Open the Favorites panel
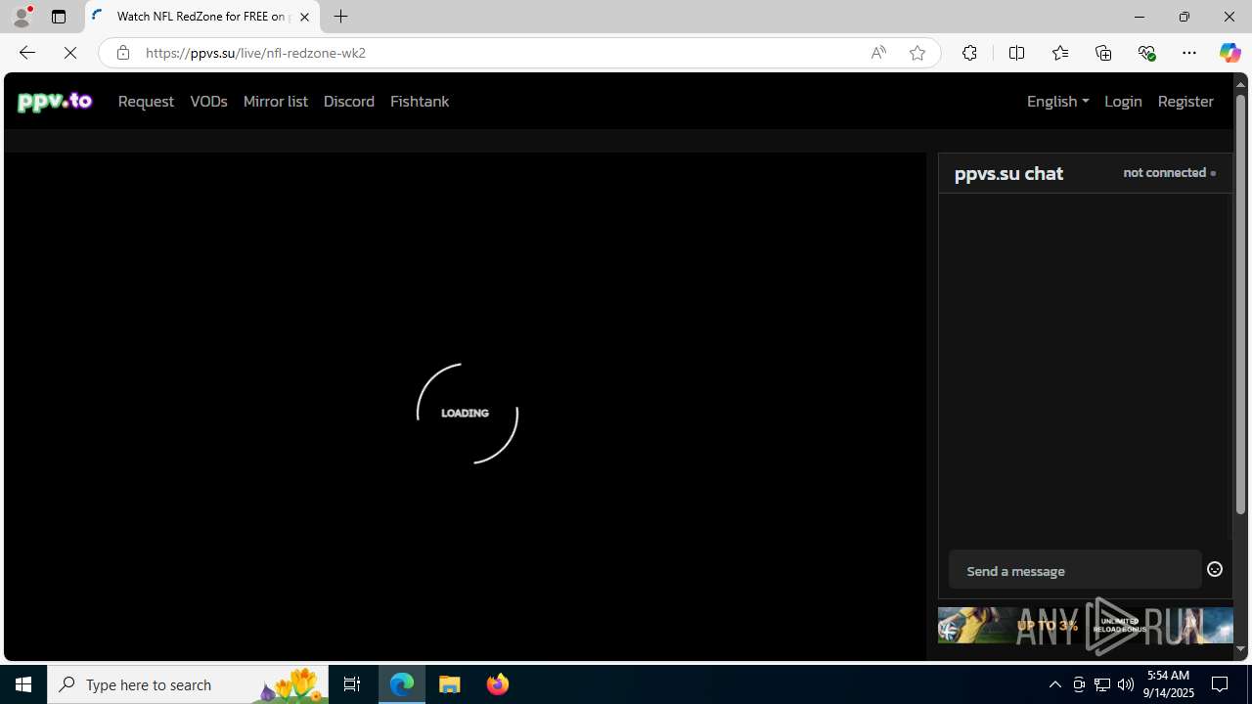Viewport: 1252px width, 704px height. tap(1059, 53)
